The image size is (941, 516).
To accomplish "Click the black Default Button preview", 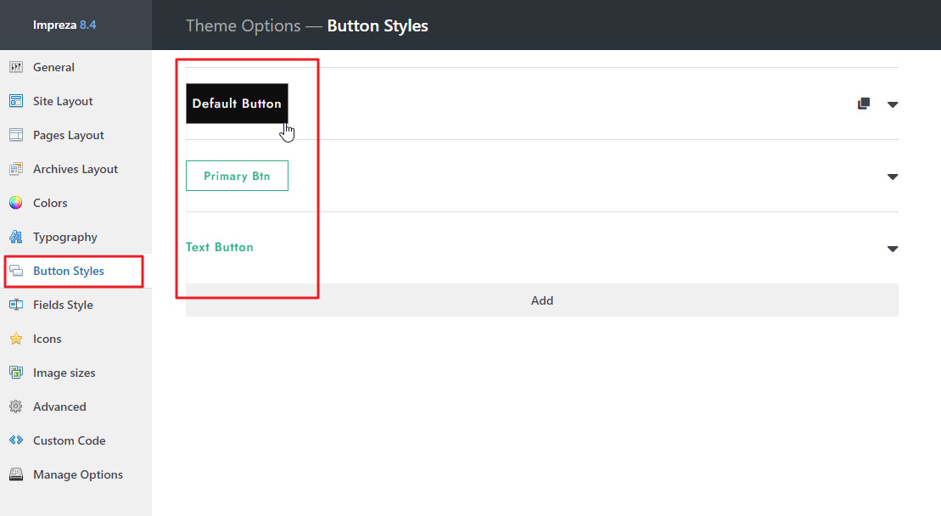I will click(237, 104).
